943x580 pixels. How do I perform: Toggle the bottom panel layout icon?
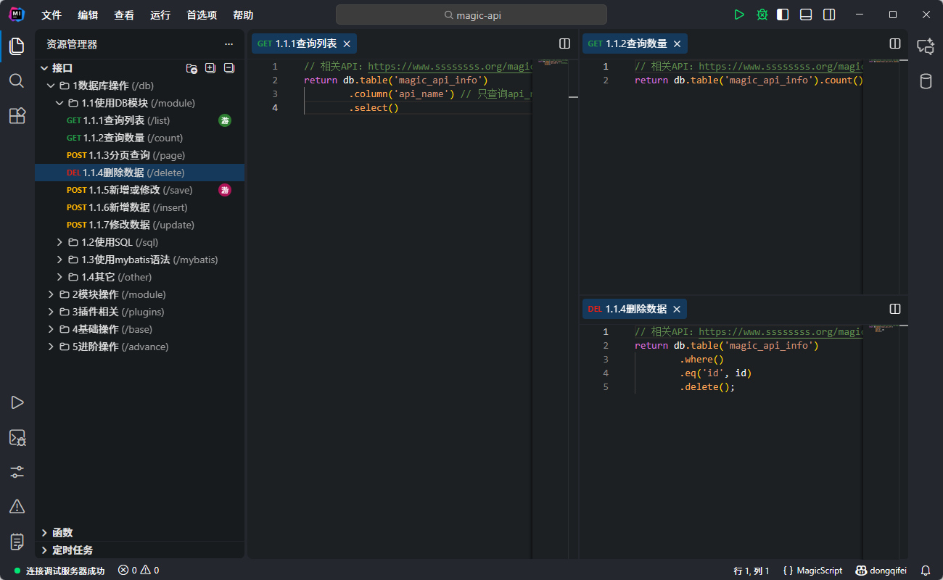click(x=806, y=14)
